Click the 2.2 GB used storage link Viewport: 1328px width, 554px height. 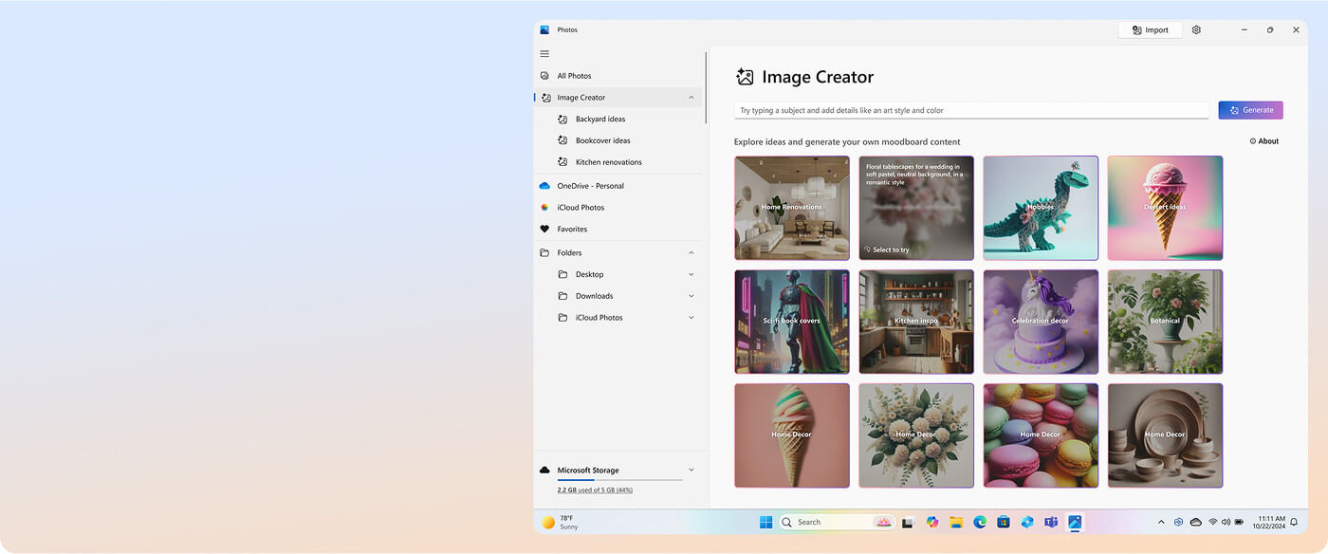595,490
